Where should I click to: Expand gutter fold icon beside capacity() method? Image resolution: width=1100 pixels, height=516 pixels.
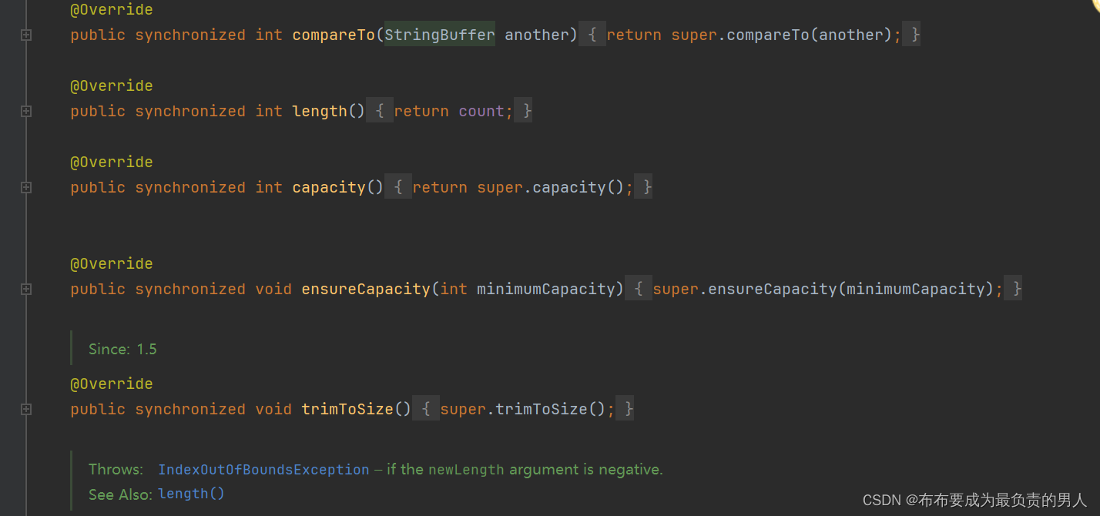26,187
